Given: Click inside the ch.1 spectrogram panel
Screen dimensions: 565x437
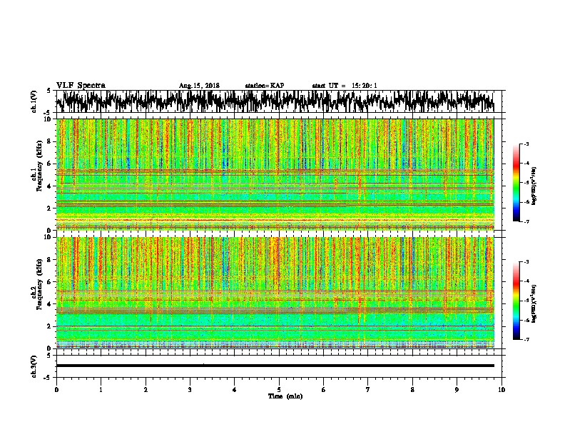Looking at the screenshot, I should tap(275, 174).
